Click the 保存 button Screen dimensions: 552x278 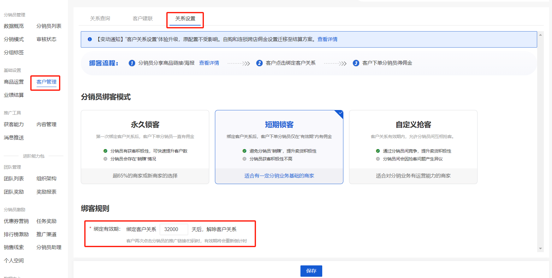(x=311, y=271)
